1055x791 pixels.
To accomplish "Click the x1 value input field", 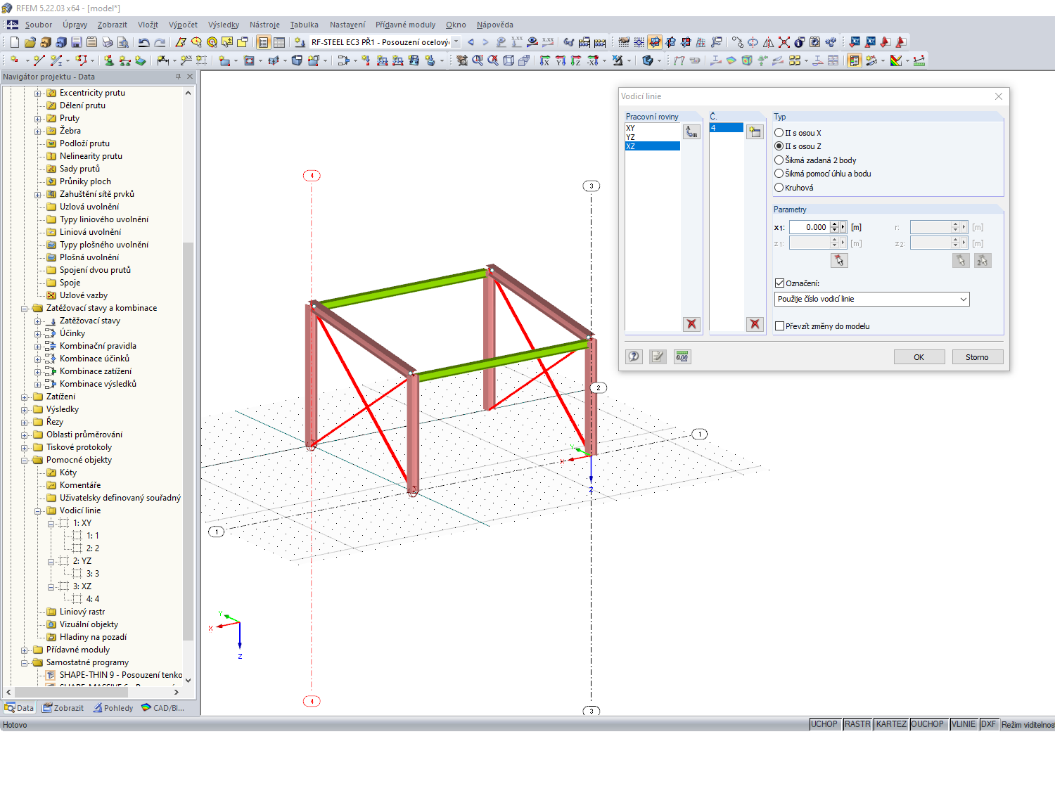I will (x=809, y=227).
